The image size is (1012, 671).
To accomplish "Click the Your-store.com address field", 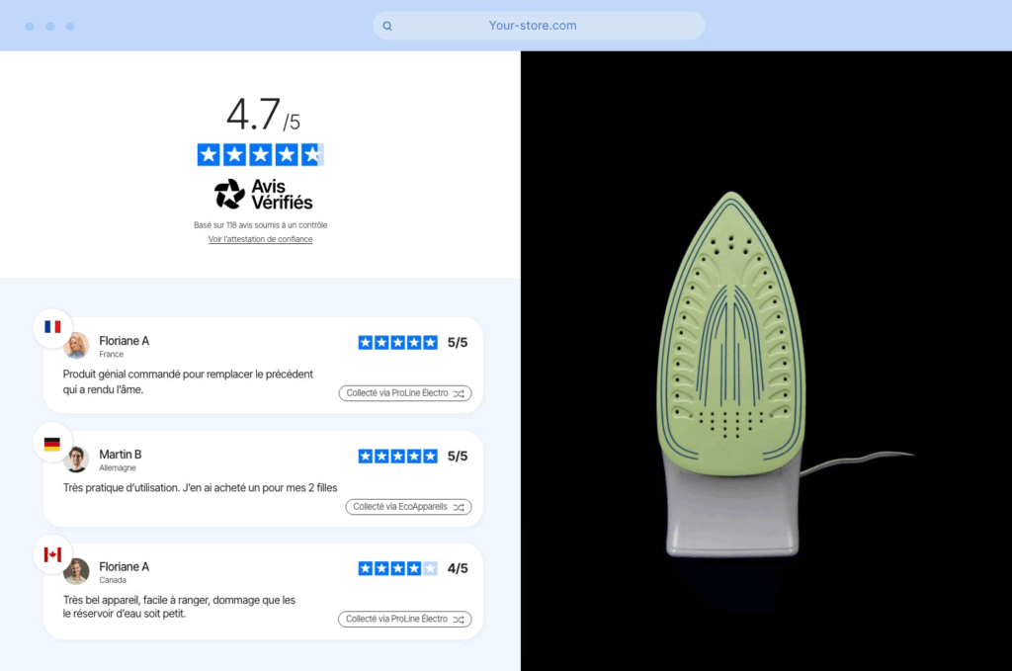I will tap(539, 26).
